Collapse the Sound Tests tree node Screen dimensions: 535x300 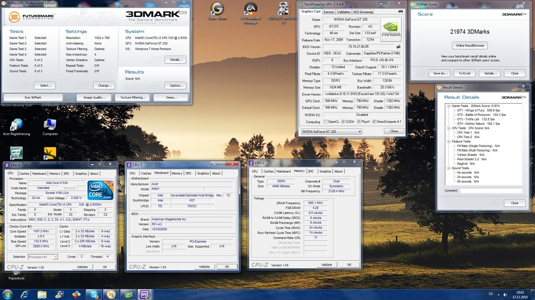point(449,168)
